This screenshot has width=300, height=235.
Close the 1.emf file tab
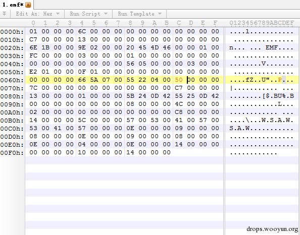(x=28, y=5)
